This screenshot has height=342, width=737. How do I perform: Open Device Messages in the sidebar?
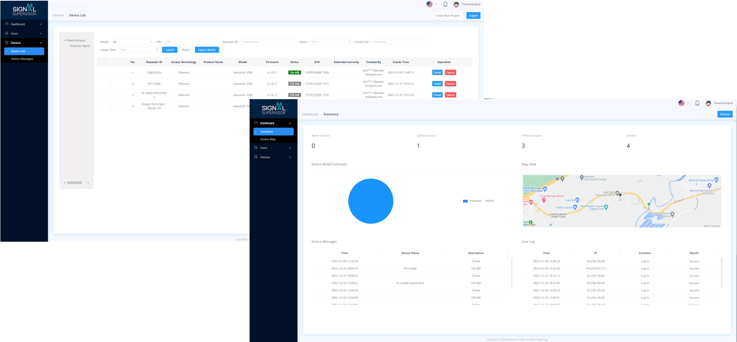pyautogui.click(x=22, y=59)
